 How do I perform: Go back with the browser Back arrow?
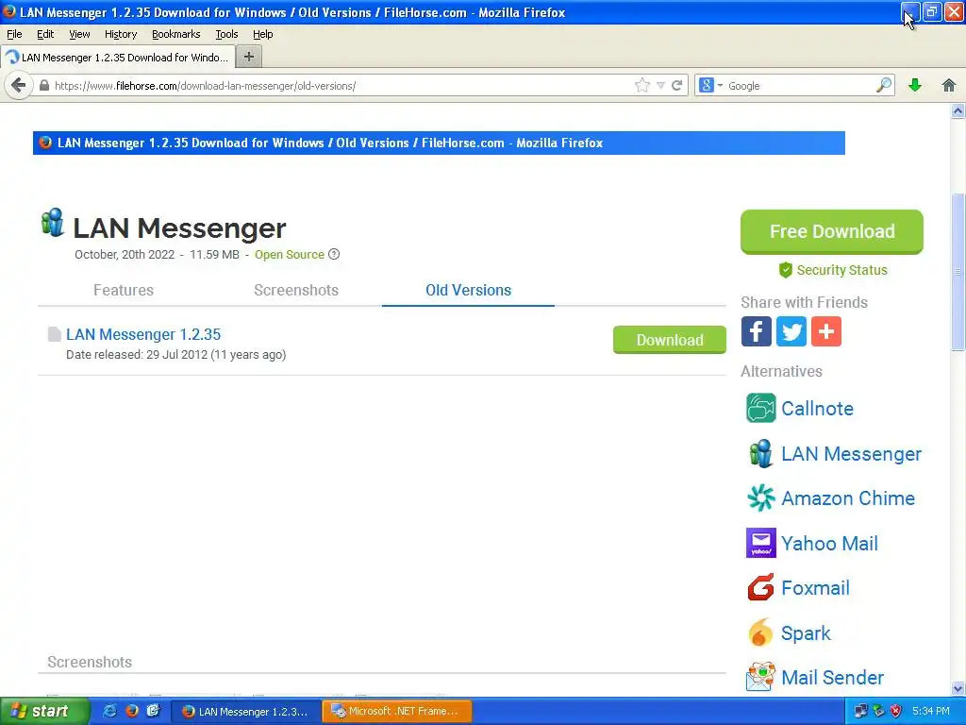tap(19, 85)
